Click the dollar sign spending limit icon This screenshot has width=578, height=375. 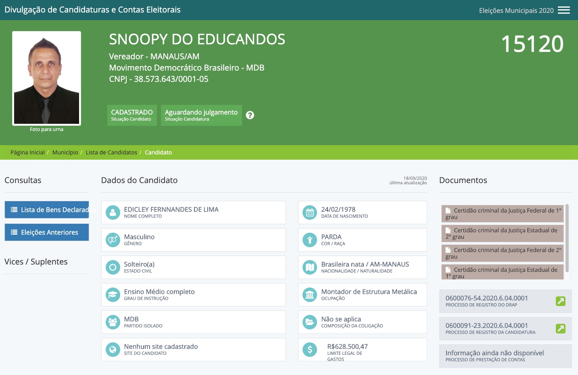(310, 350)
